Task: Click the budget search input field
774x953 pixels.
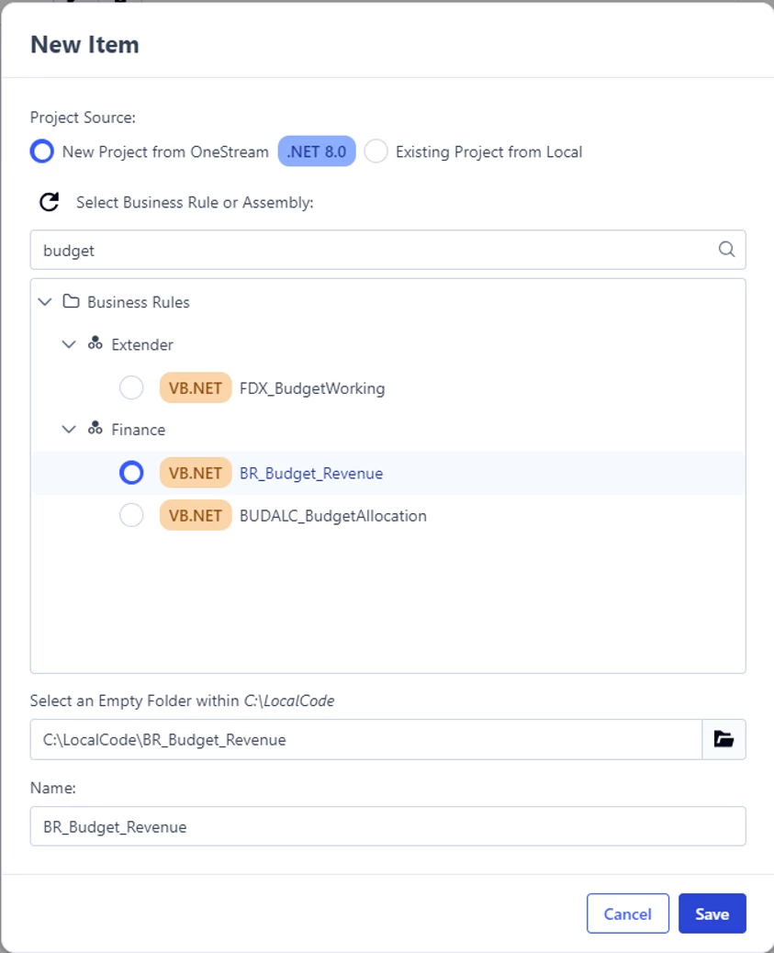Action: (387, 250)
